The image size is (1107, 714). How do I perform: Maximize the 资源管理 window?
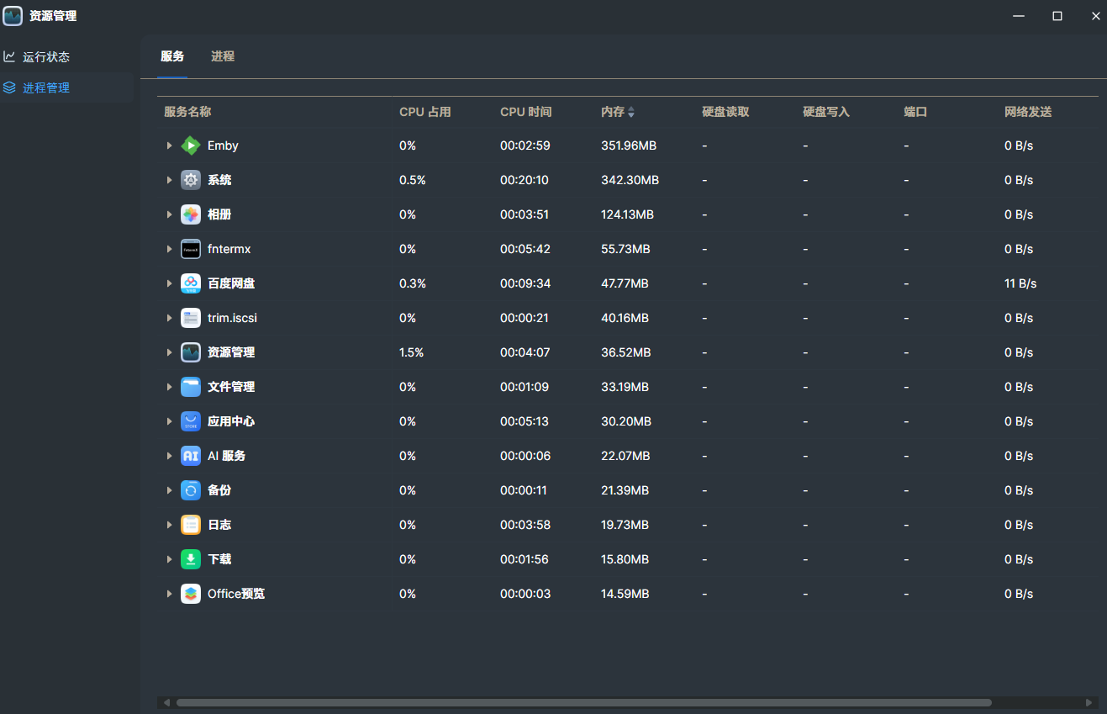[x=1057, y=16]
